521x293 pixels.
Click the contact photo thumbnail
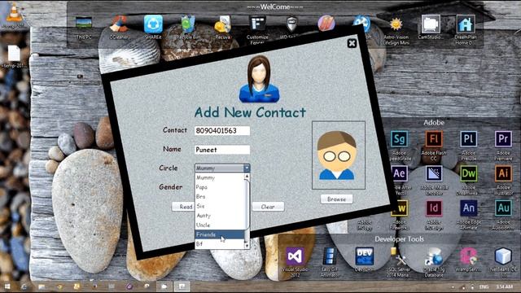tap(339, 155)
